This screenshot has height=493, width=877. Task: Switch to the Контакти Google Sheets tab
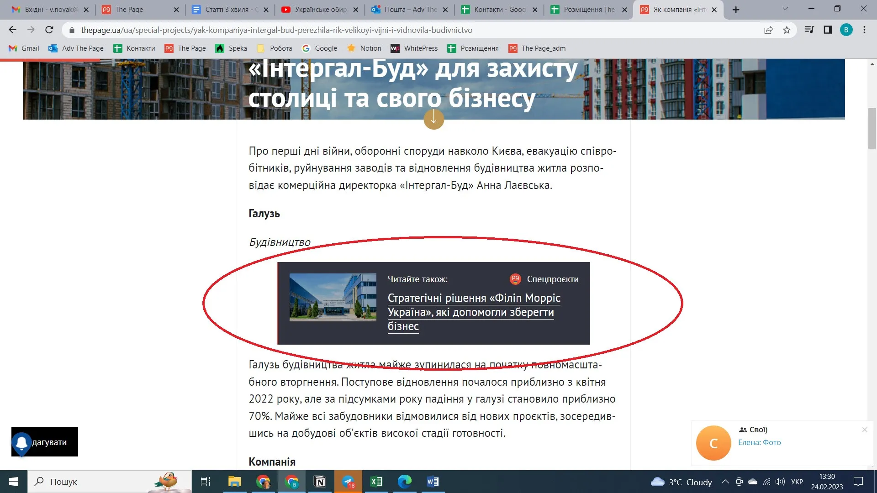coord(499,9)
